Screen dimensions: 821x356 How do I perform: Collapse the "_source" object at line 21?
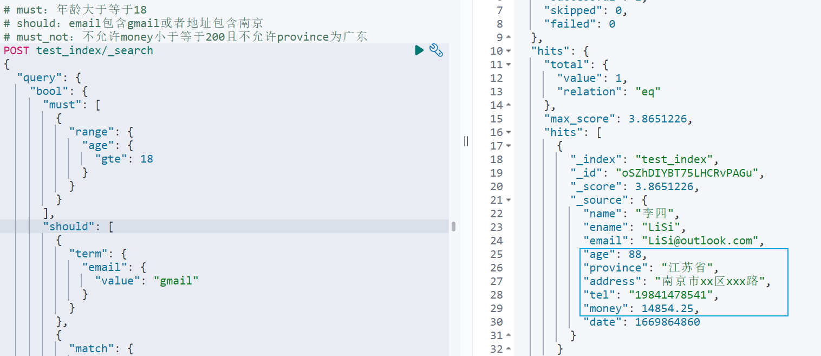click(508, 200)
